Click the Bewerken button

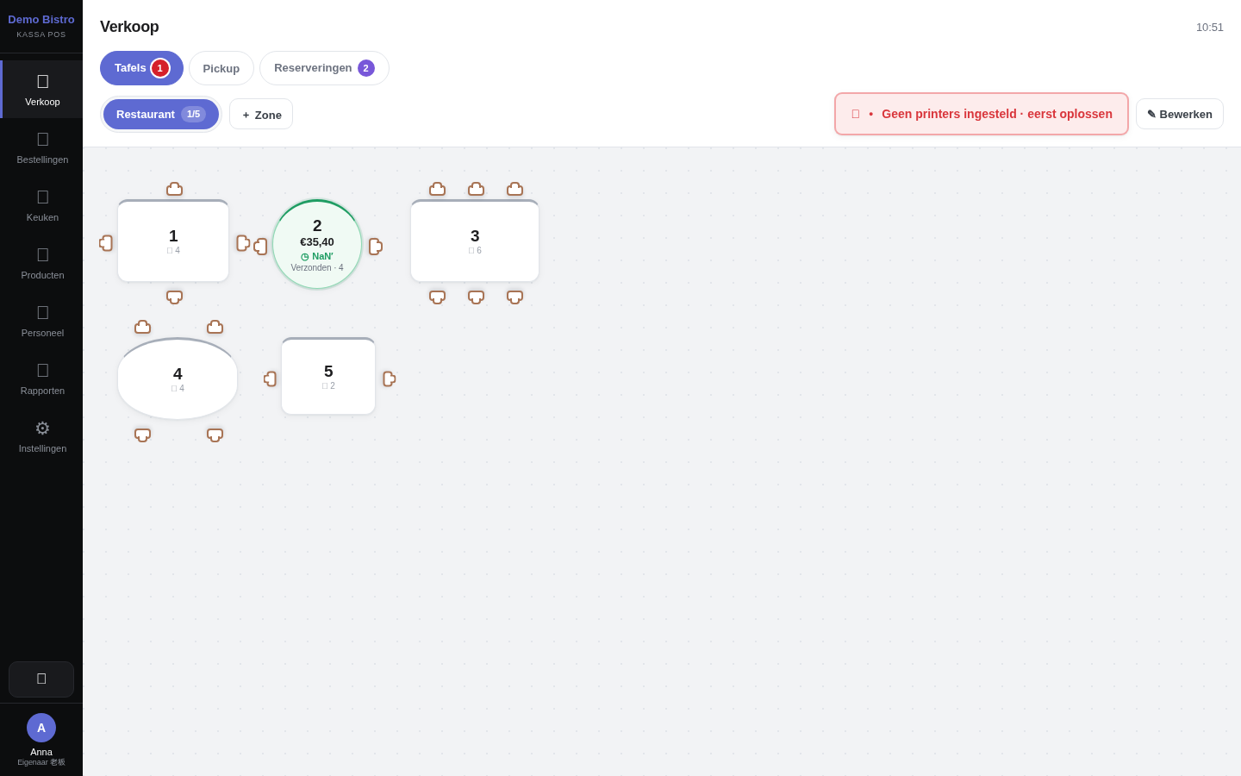(1179, 114)
